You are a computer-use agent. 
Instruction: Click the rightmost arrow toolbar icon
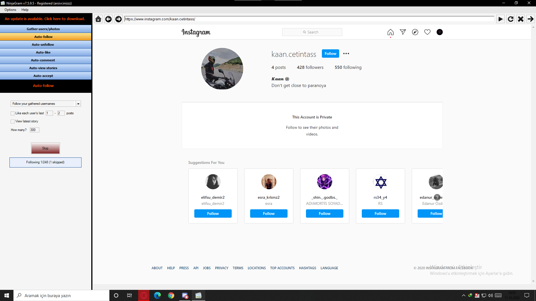[x=530, y=19]
